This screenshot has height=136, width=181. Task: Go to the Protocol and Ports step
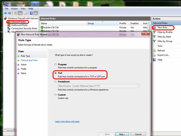29,60
